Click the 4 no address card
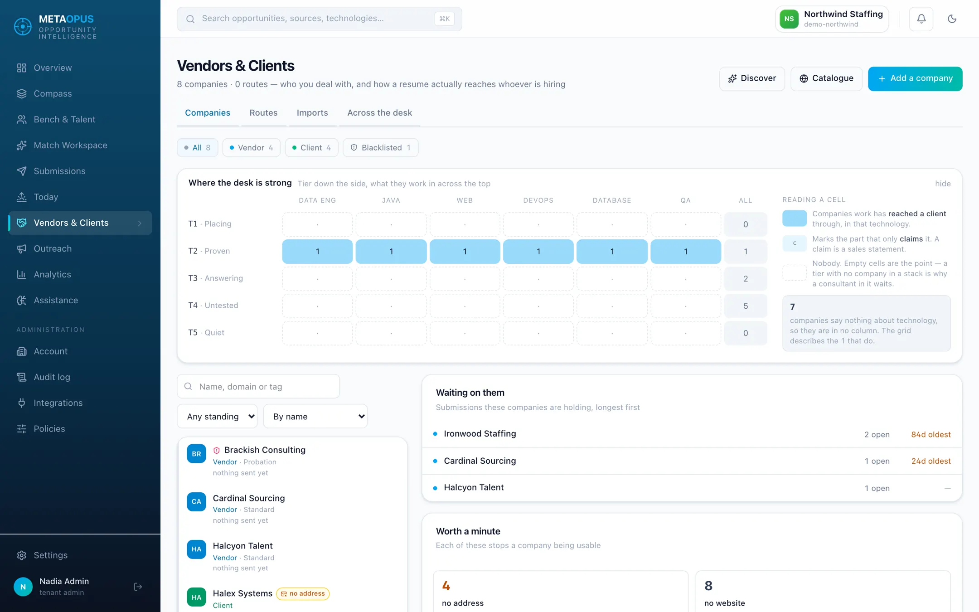Viewport: 979px width, 612px height. coord(561,592)
